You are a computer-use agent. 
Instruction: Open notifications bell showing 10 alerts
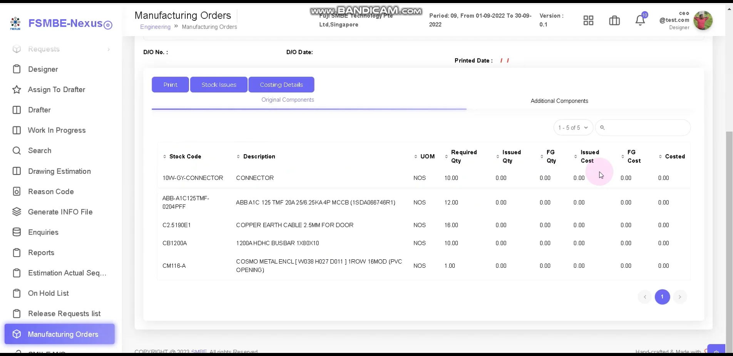click(639, 20)
